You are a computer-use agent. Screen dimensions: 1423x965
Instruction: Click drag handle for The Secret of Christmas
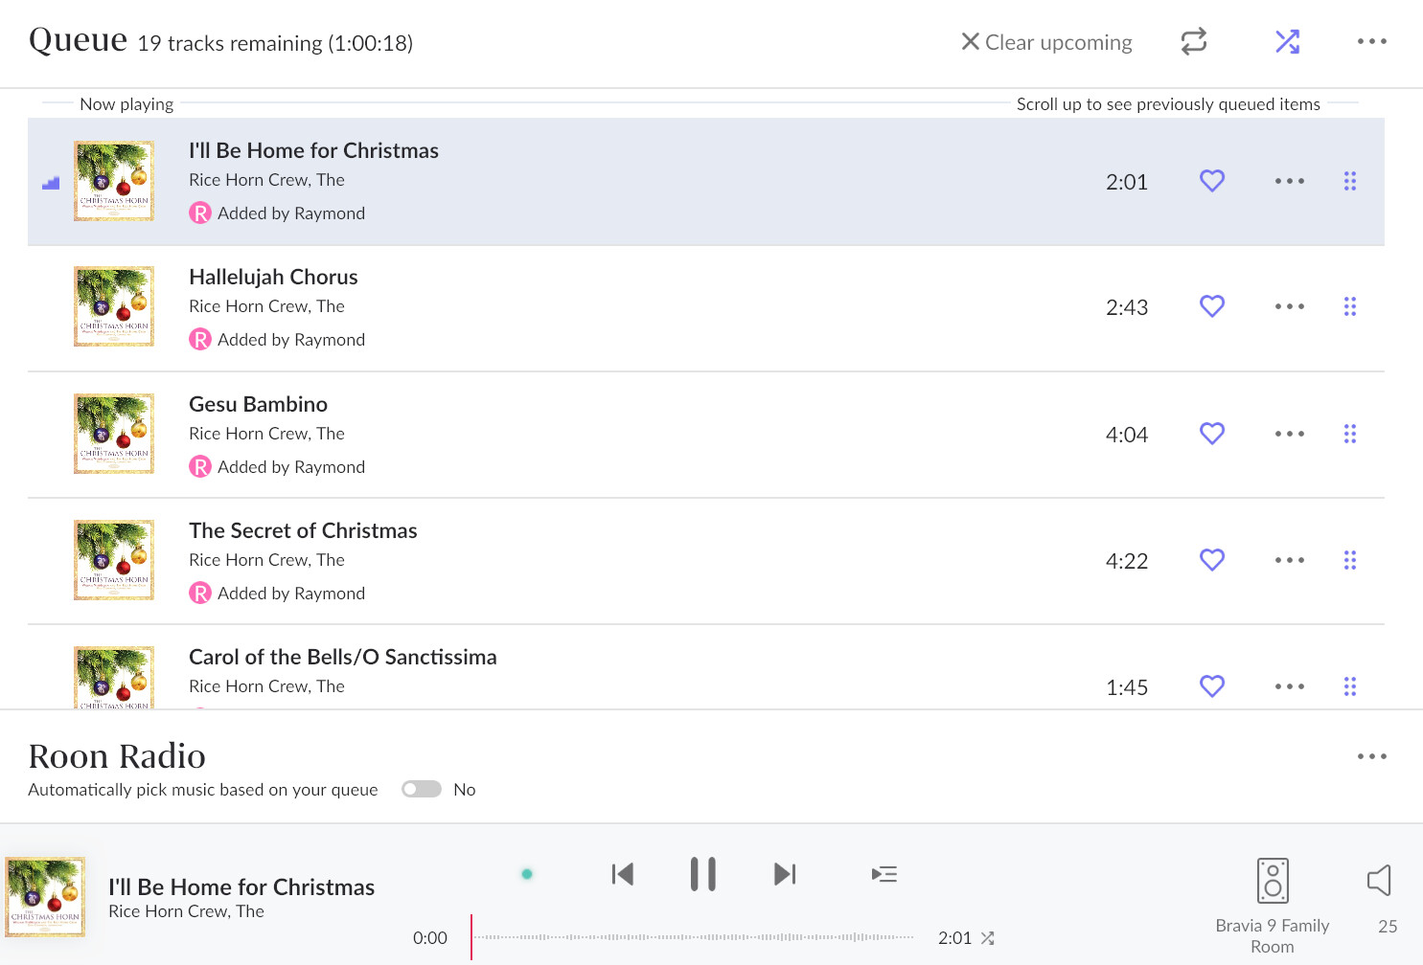click(x=1349, y=560)
